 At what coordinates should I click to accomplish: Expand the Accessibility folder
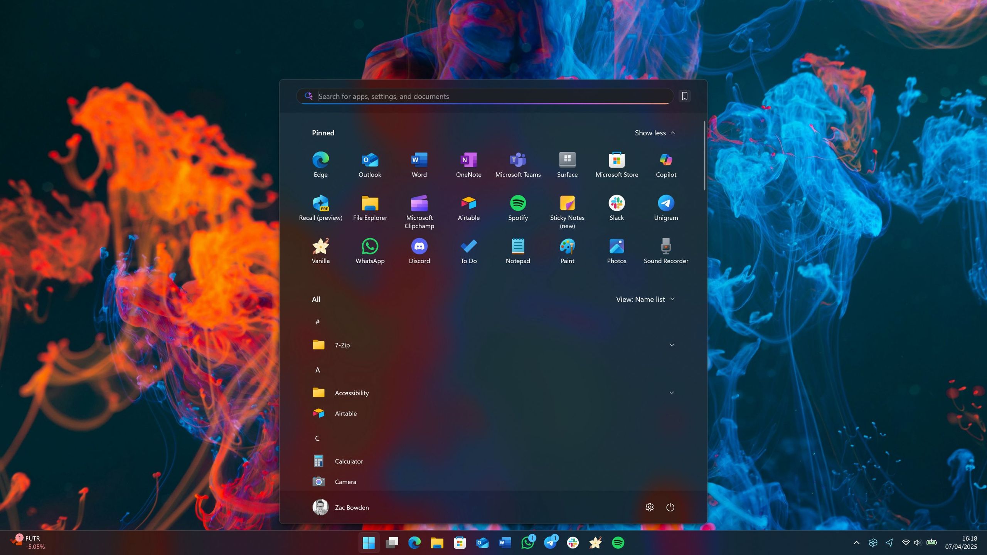(672, 392)
